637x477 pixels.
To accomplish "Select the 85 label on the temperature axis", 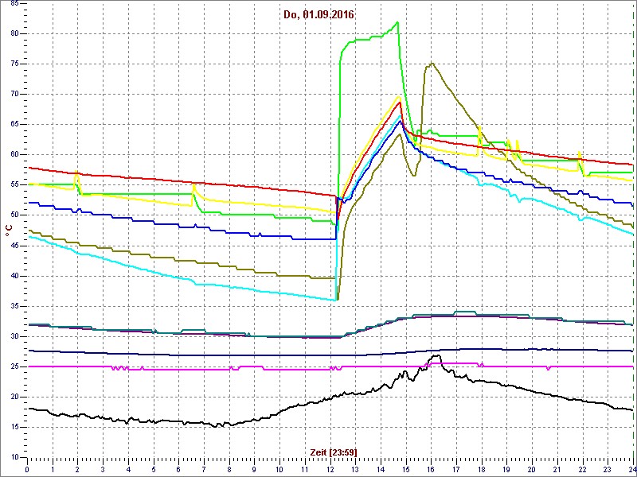I will click(x=14, y=3).
